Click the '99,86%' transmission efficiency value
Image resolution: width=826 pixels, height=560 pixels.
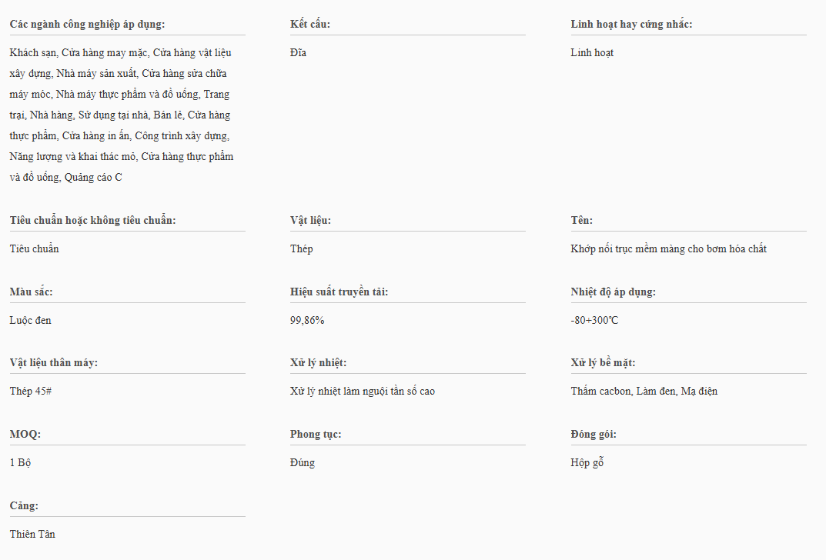(307, 320)
